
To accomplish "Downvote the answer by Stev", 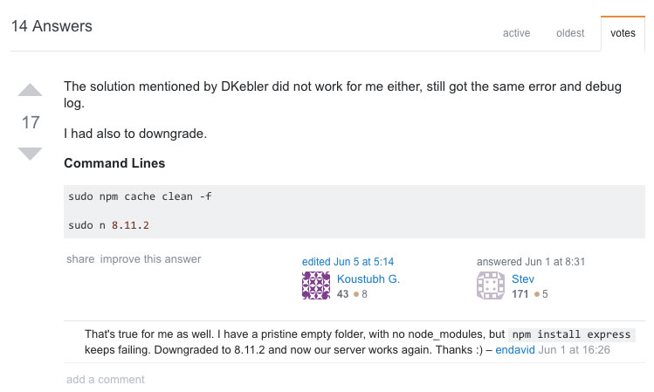I will click(30, 154).
